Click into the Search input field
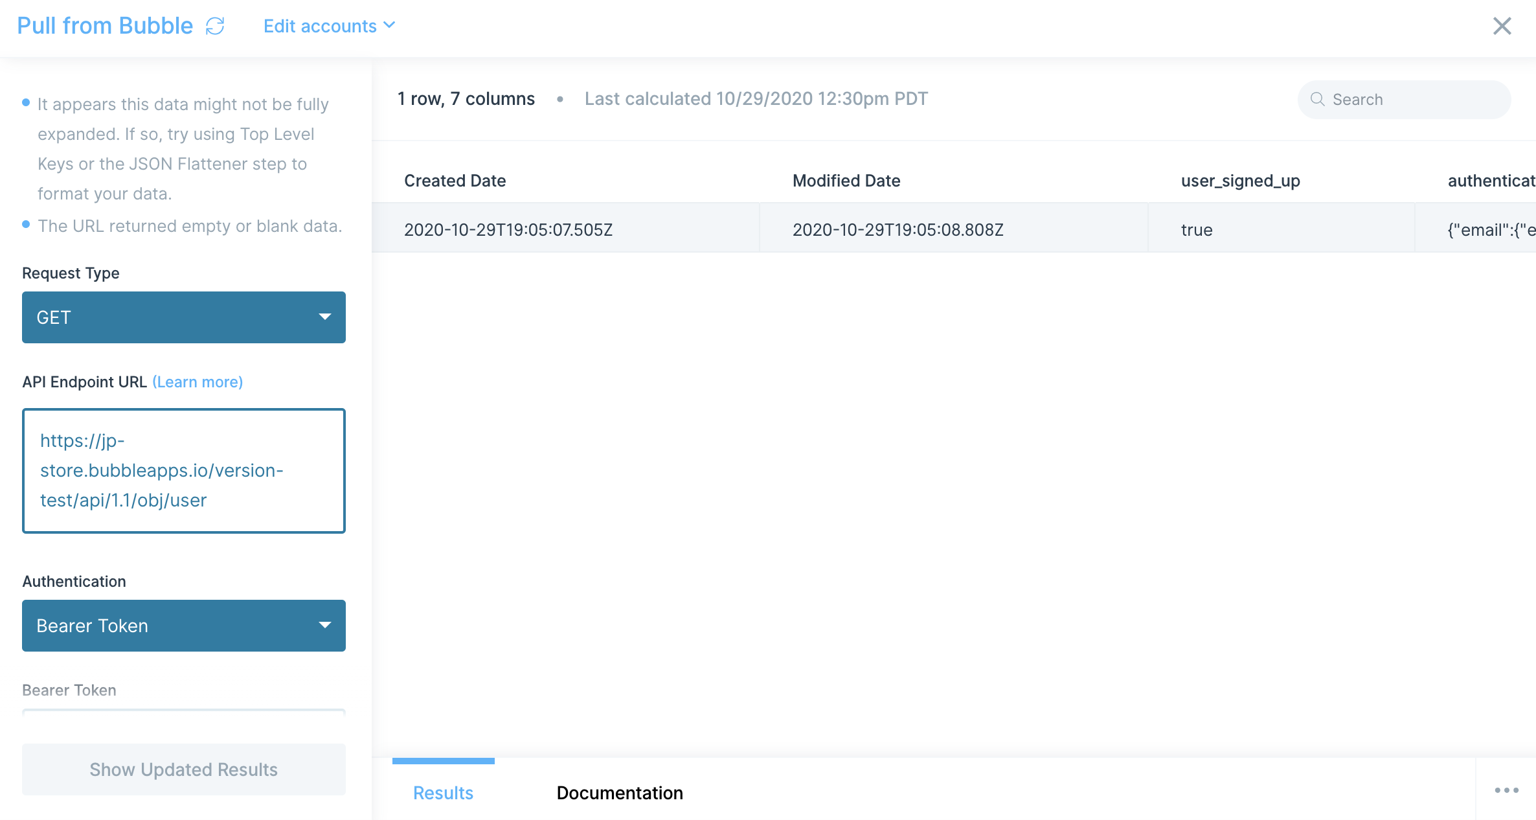 click(x=1405, y=99)
